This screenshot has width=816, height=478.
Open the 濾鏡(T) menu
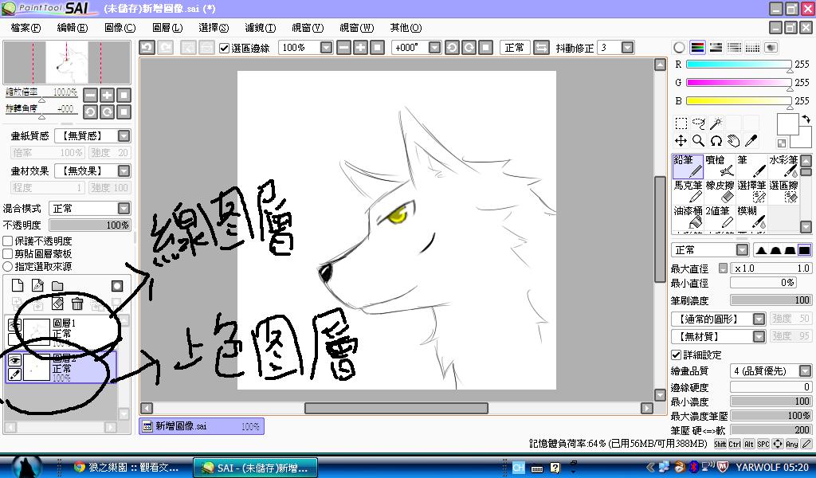pyautogui.click(x=261, y=28)
